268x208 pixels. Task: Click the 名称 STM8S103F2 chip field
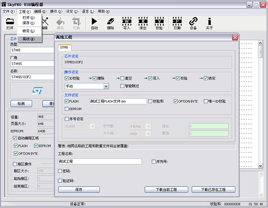32,77
